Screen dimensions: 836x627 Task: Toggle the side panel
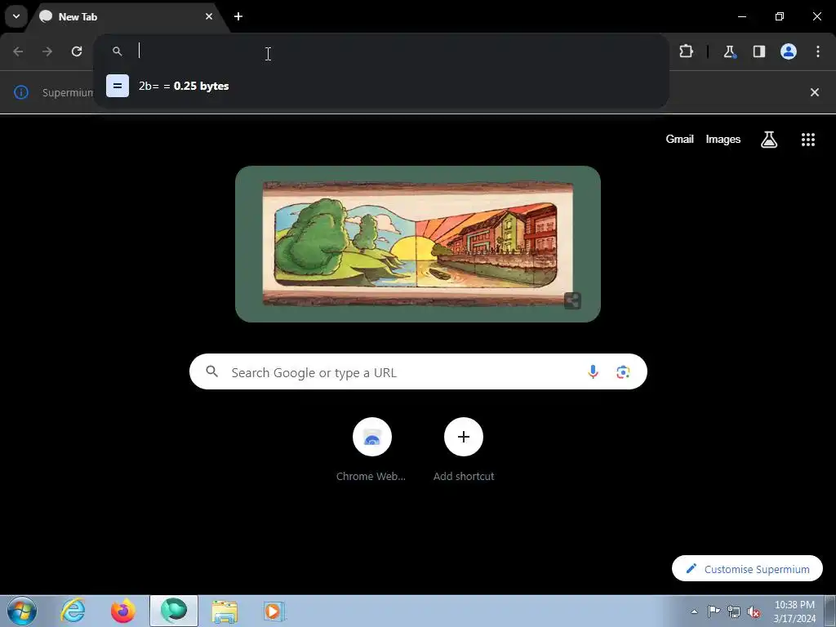click(759, 51)
